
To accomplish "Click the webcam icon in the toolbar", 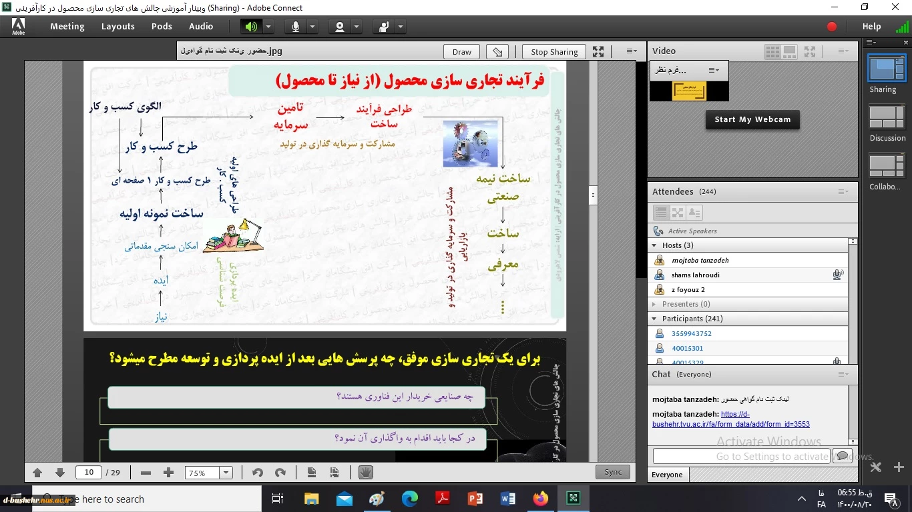I will [339, 27].
